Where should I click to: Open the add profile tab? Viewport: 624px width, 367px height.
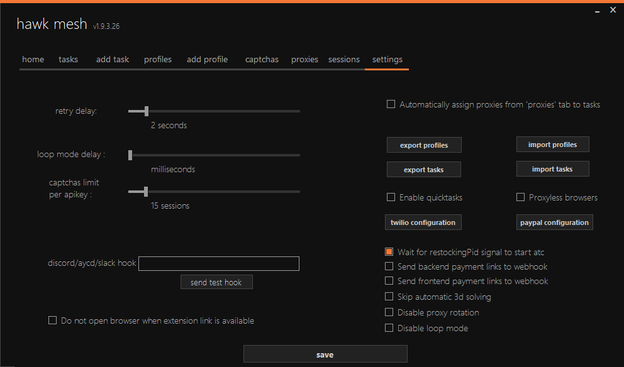207,60
